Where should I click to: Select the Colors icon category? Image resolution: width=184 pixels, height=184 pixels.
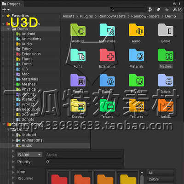pos(161,179)
